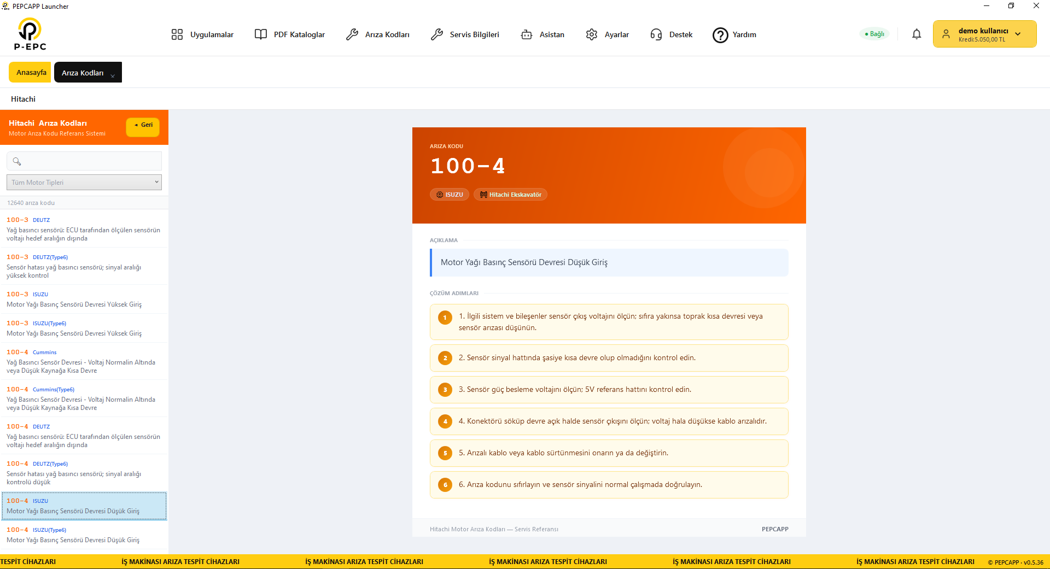This screenshot has width=1050, height=569.
Task: Select 100-4 Cummins(Type6) fault code entry
Action: 84,398
